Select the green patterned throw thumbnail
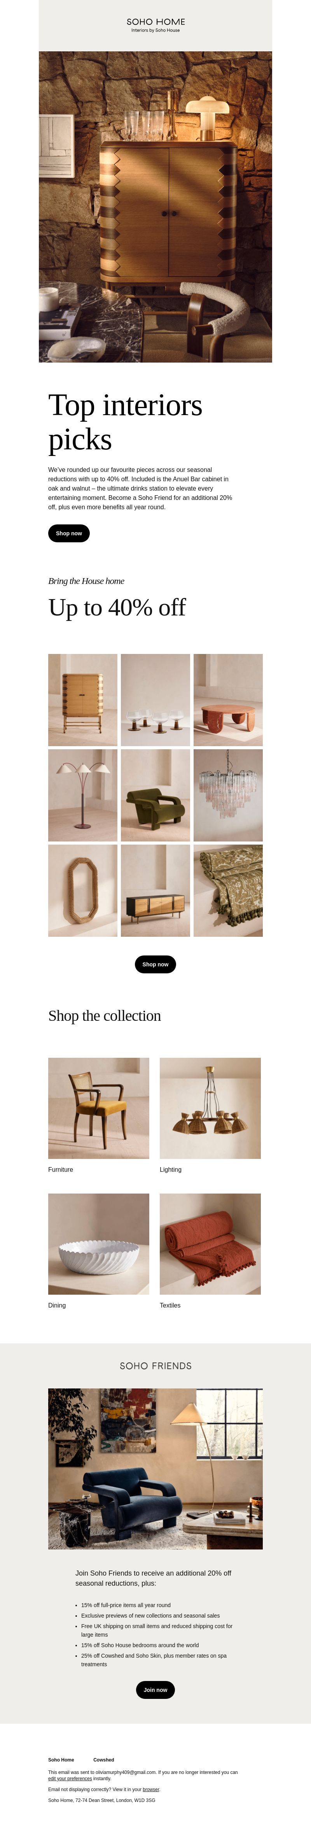 pos(228,891)
